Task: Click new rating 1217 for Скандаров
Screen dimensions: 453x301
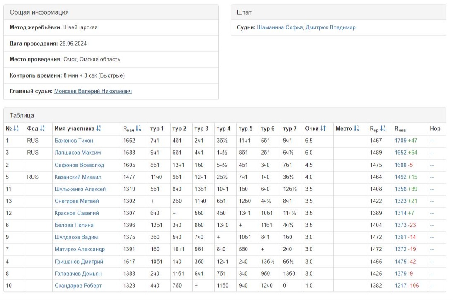Action: coord(400,286)
